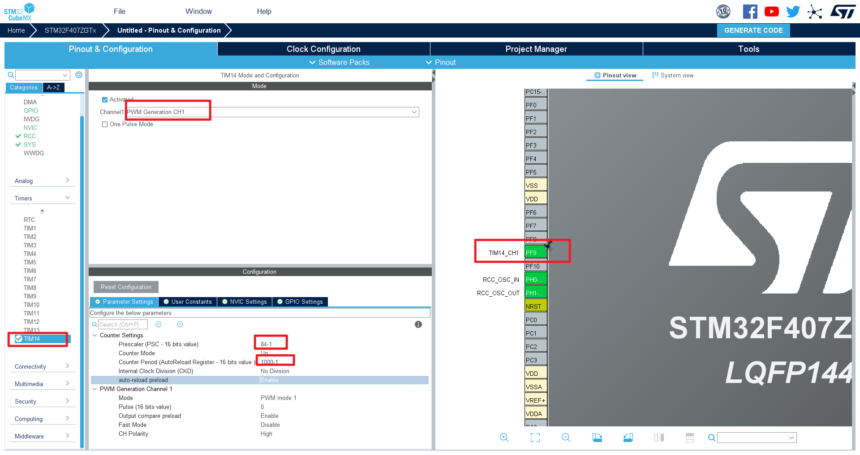Click the ST community network icon

pyautogui.click(x=815, y=12)
